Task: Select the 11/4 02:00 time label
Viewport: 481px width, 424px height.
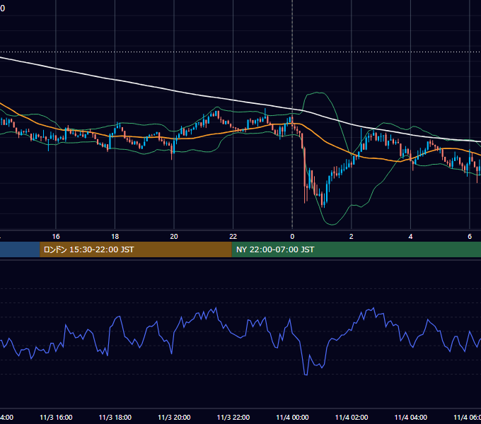Action: coord(352,417)
